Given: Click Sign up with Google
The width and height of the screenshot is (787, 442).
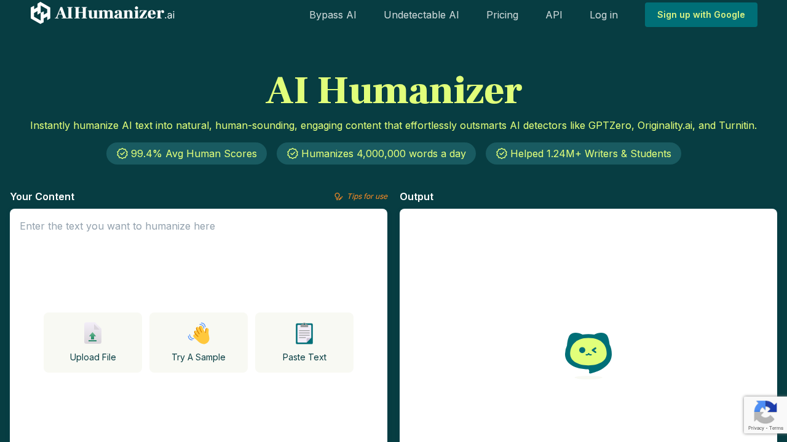Looking at the screenshot, I should point(701,14).
